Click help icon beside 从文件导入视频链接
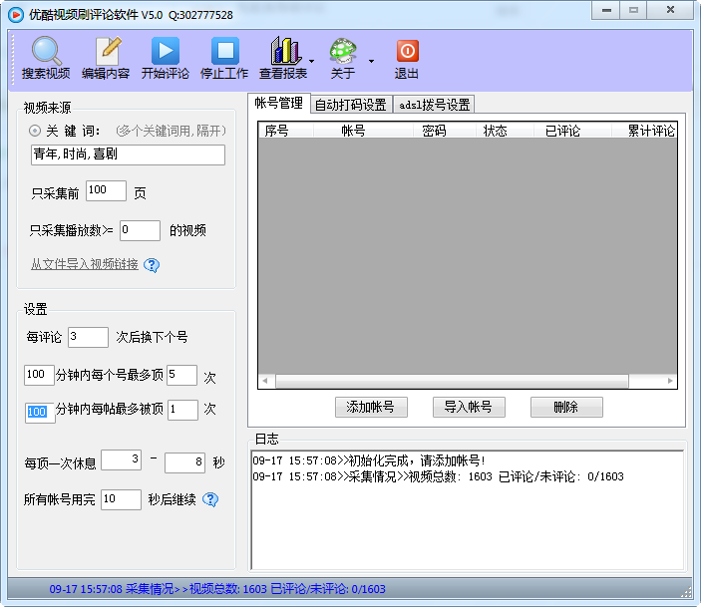 pyautogui.click(x=152, y=265)
